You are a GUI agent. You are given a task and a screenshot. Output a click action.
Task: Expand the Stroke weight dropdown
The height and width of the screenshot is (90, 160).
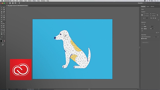154,26
